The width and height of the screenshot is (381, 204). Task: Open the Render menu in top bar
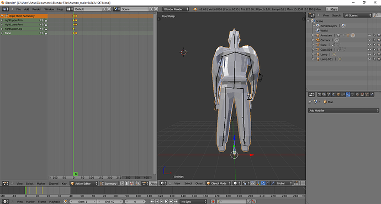tap(36, 9)
